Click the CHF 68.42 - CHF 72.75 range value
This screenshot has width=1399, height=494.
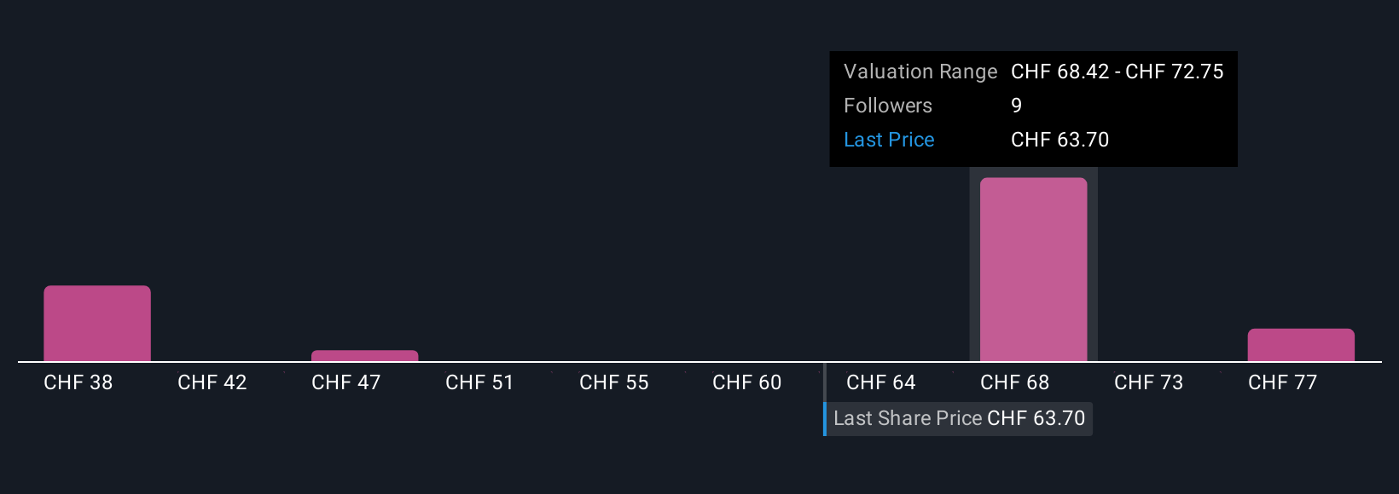pyautogui.click(x=1117, y=72)
